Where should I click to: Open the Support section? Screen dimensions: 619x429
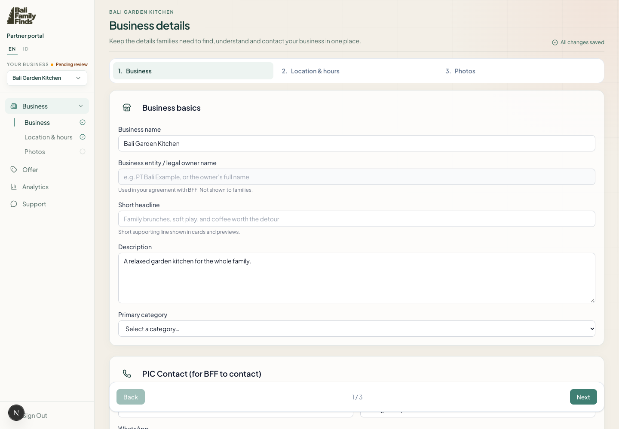coord(47,204)
